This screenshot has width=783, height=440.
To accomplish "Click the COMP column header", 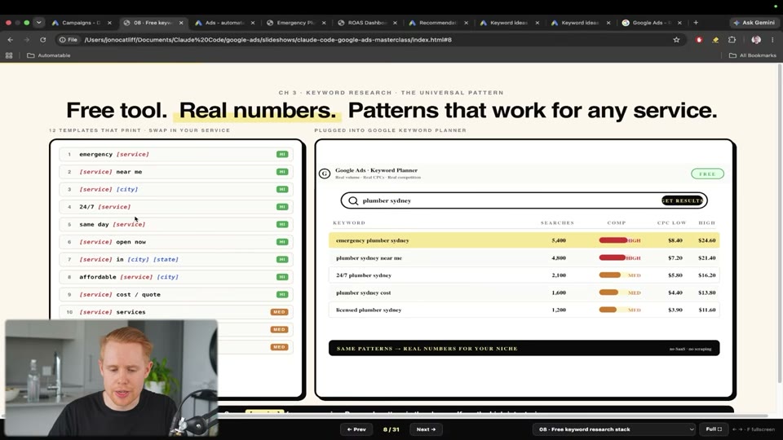I will tap(617, 222).
